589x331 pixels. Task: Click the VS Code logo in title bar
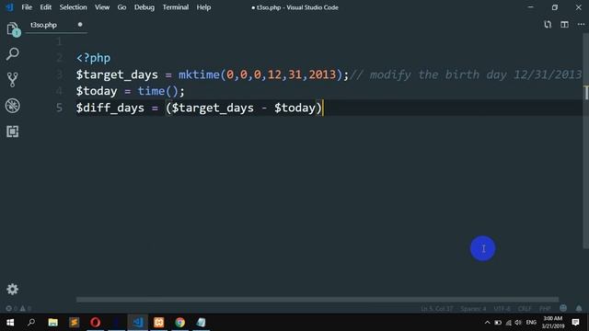coord(9,7)
